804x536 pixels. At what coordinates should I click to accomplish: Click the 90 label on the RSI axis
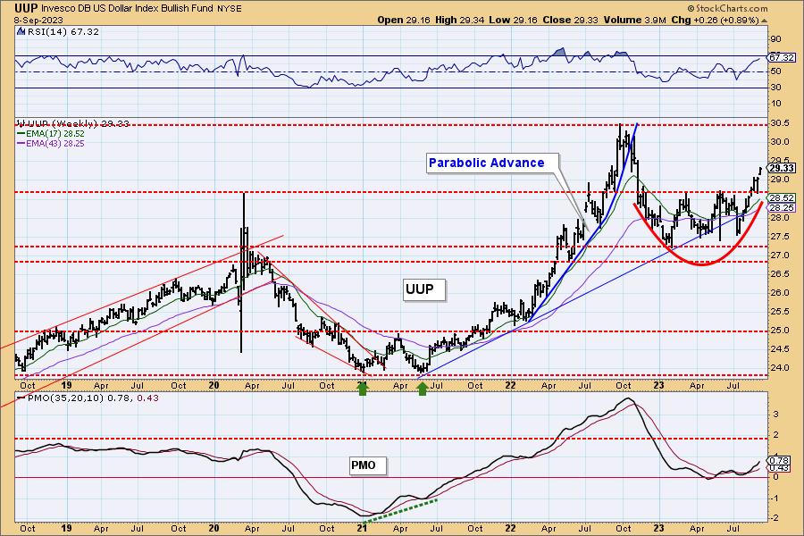[x=775, y=39]
